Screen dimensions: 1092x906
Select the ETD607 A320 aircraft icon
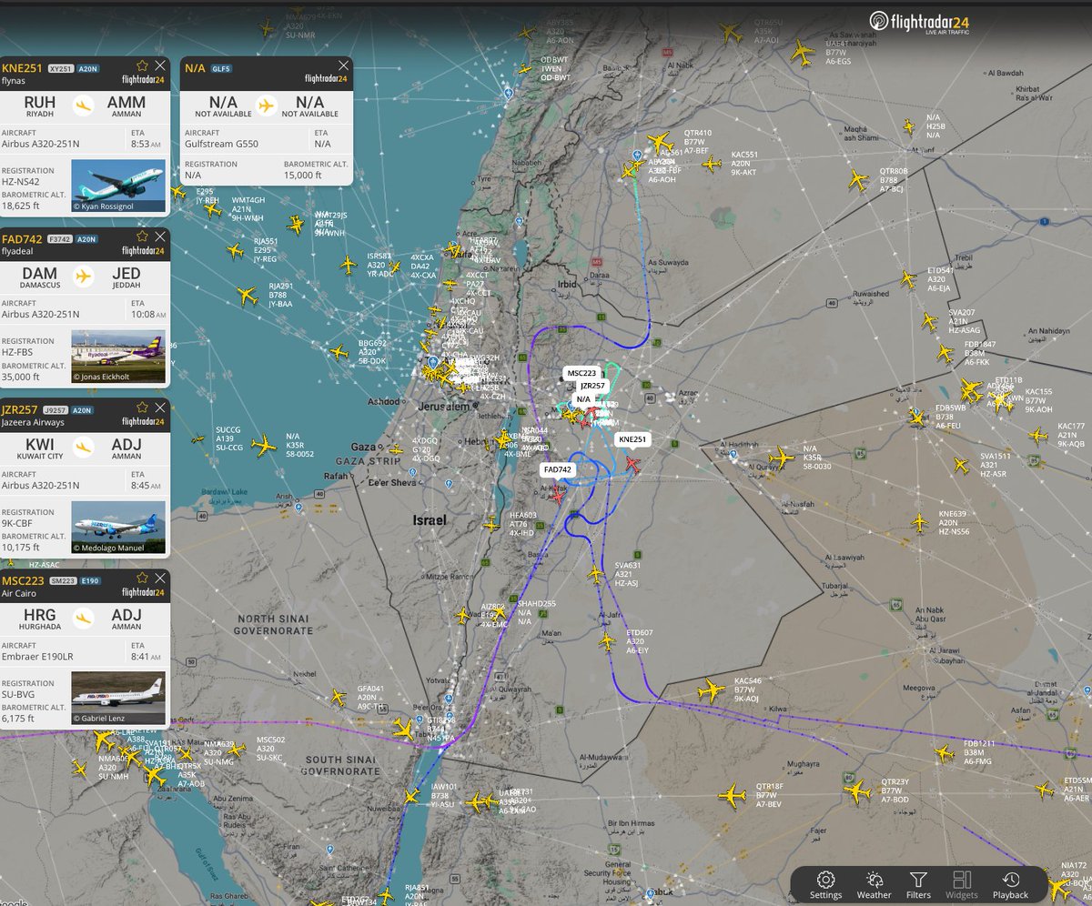608,641
